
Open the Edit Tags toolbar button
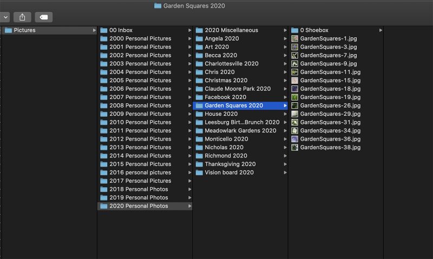(44, 17)
